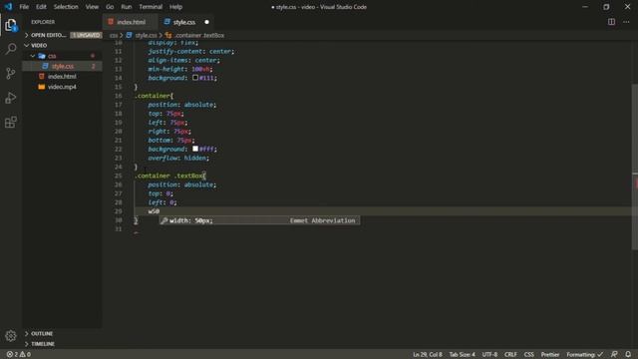
Task: Open the Edit menu
Action: pyautogui.click(x=41, y=7)
